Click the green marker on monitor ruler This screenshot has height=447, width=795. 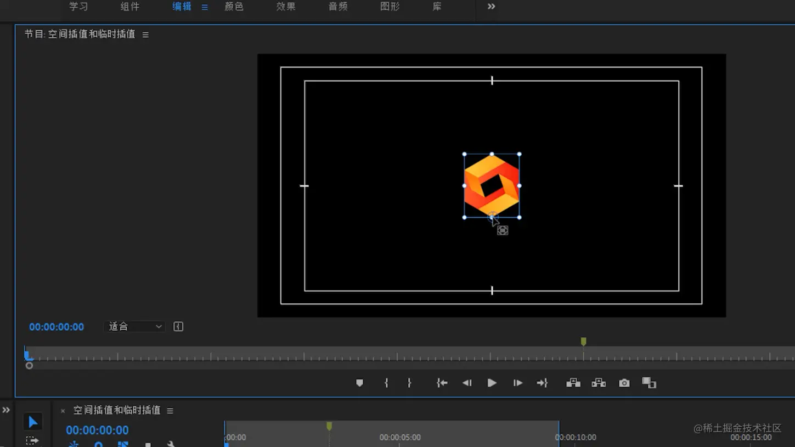tap(583, 342)
